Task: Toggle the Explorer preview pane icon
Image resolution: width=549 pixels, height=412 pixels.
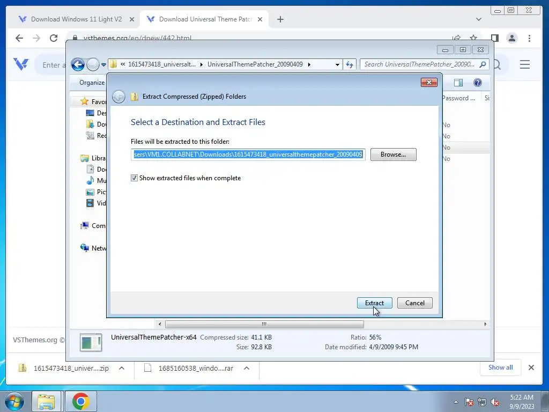Action: [x=458, y=82]
